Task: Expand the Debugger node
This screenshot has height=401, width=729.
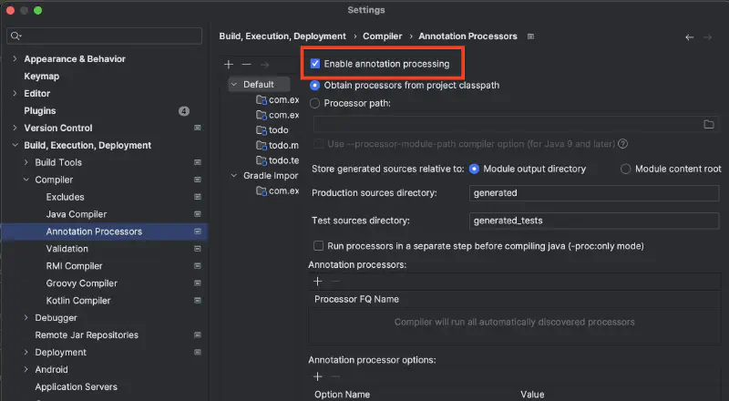Action: click(26, 317)
